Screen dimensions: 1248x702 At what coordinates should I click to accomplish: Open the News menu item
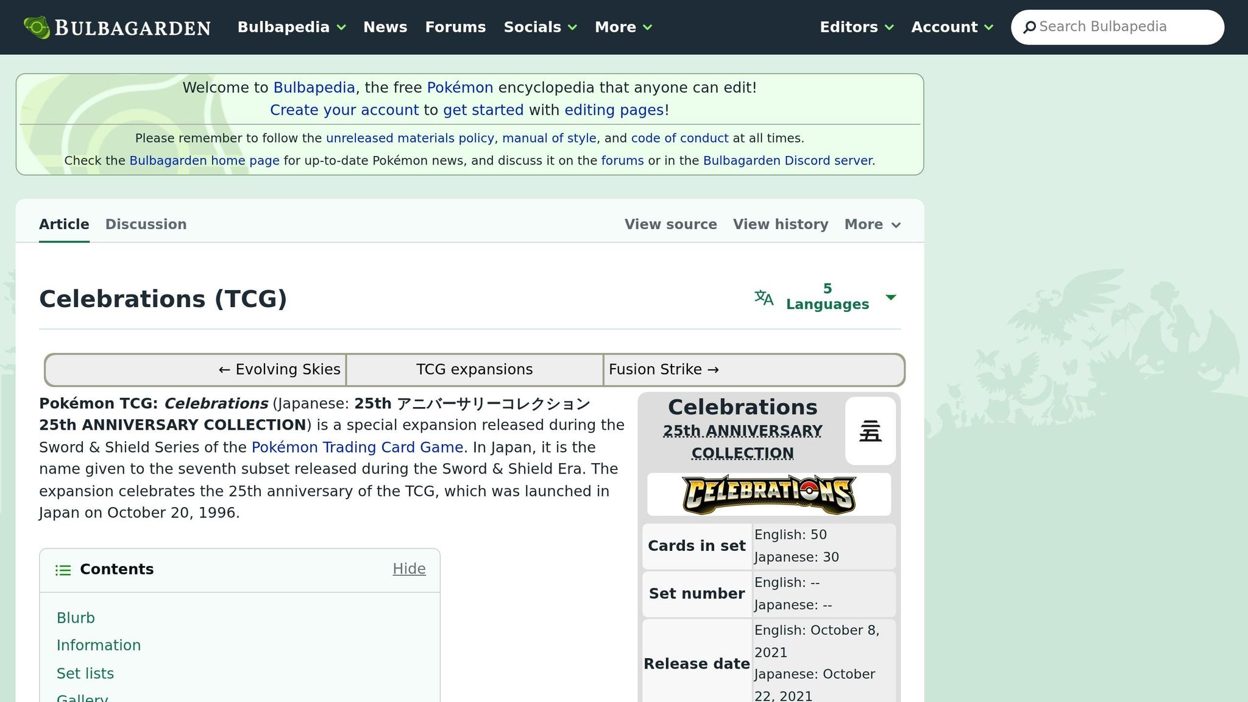(385, 27)
